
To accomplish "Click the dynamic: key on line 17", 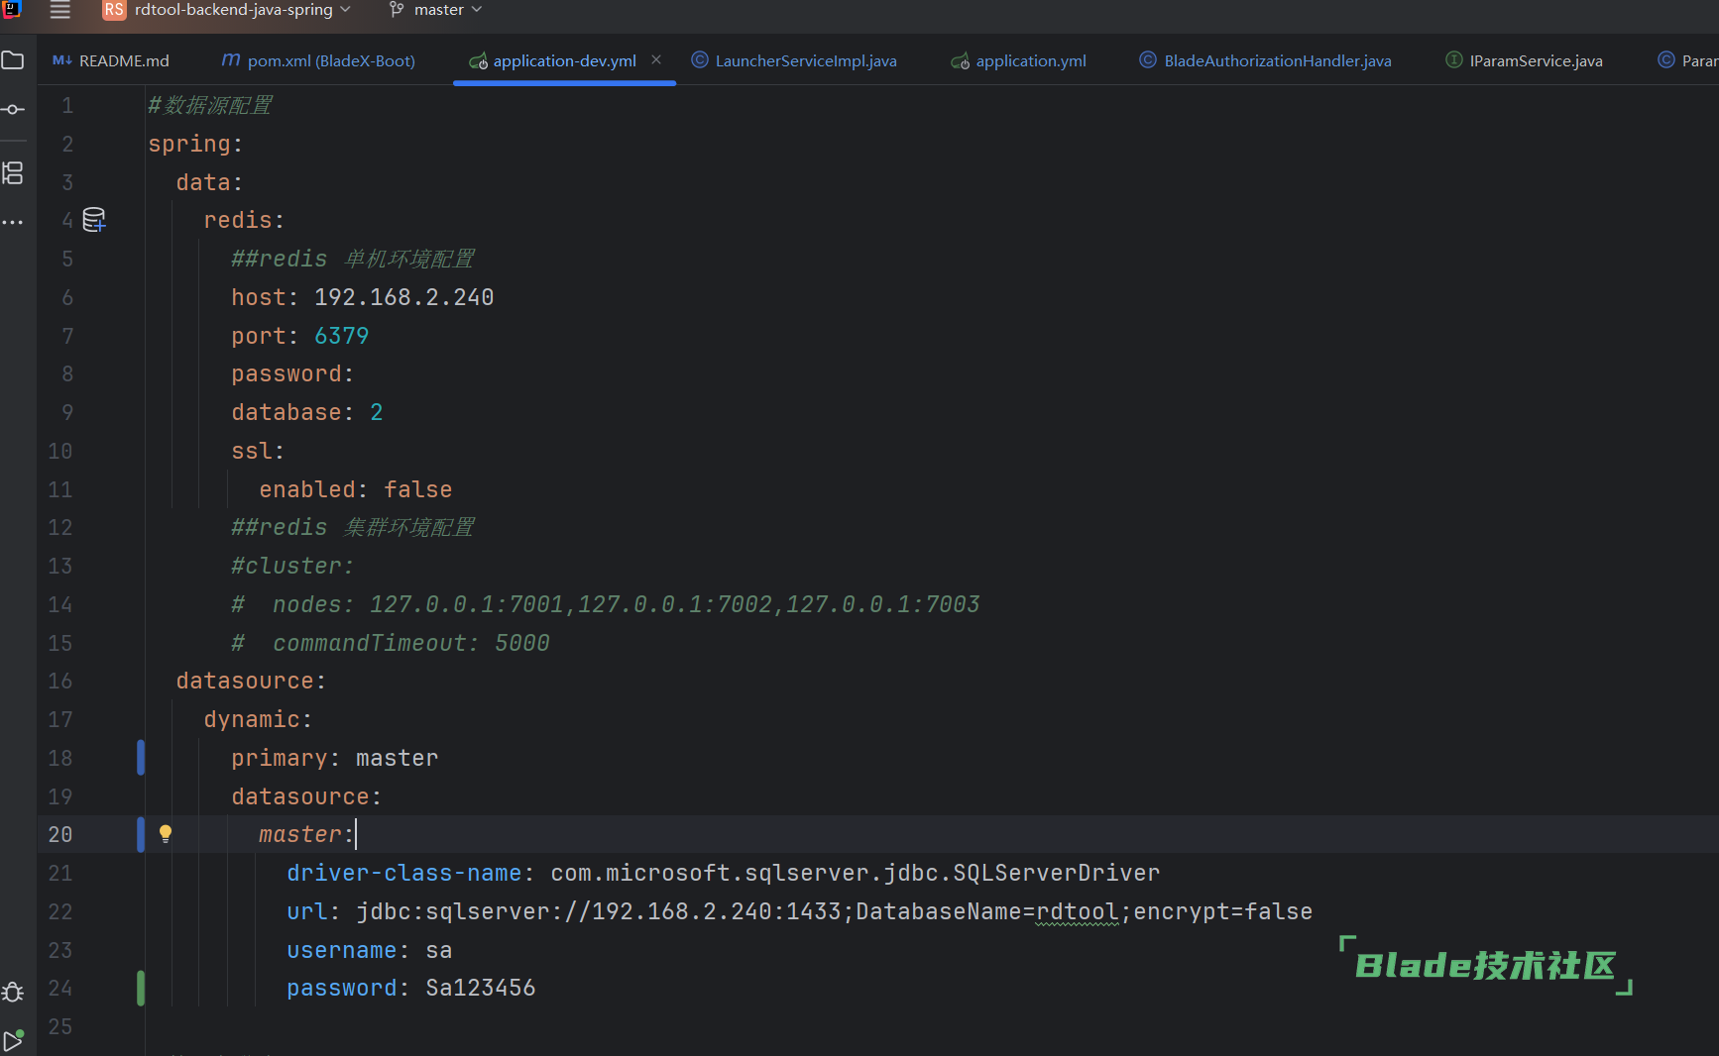I will pos(258,719).
